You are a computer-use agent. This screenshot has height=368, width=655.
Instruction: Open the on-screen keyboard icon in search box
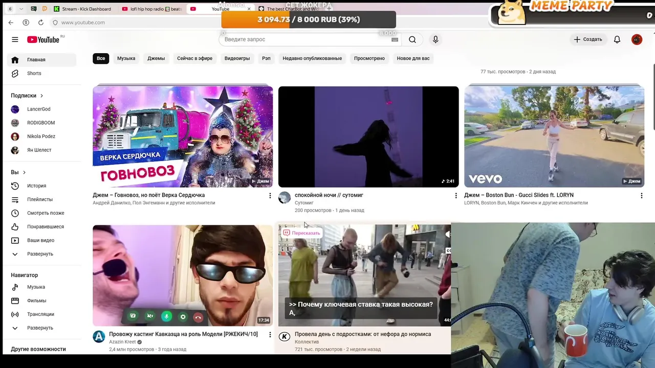coord(395,39)
